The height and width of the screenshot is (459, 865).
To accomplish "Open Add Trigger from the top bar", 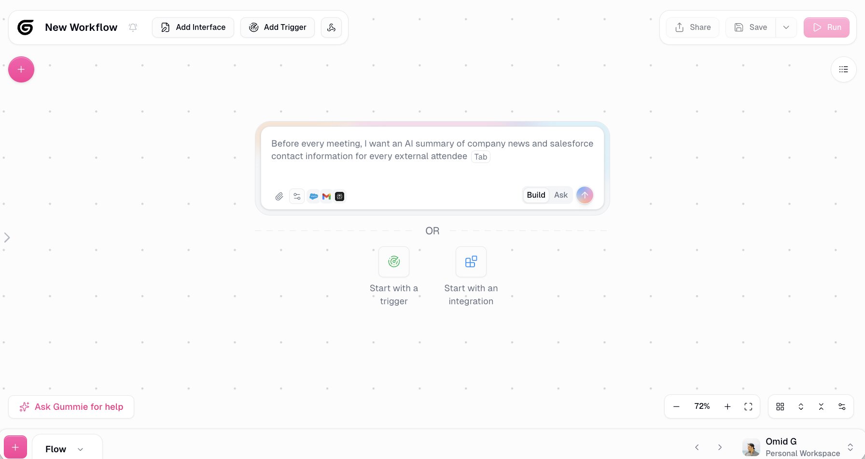I will pos(278,27).
